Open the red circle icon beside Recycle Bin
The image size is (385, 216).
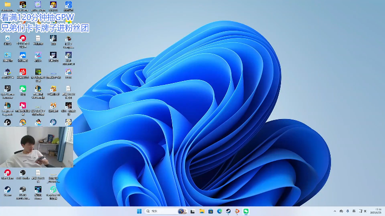click(x=23, y=38)
